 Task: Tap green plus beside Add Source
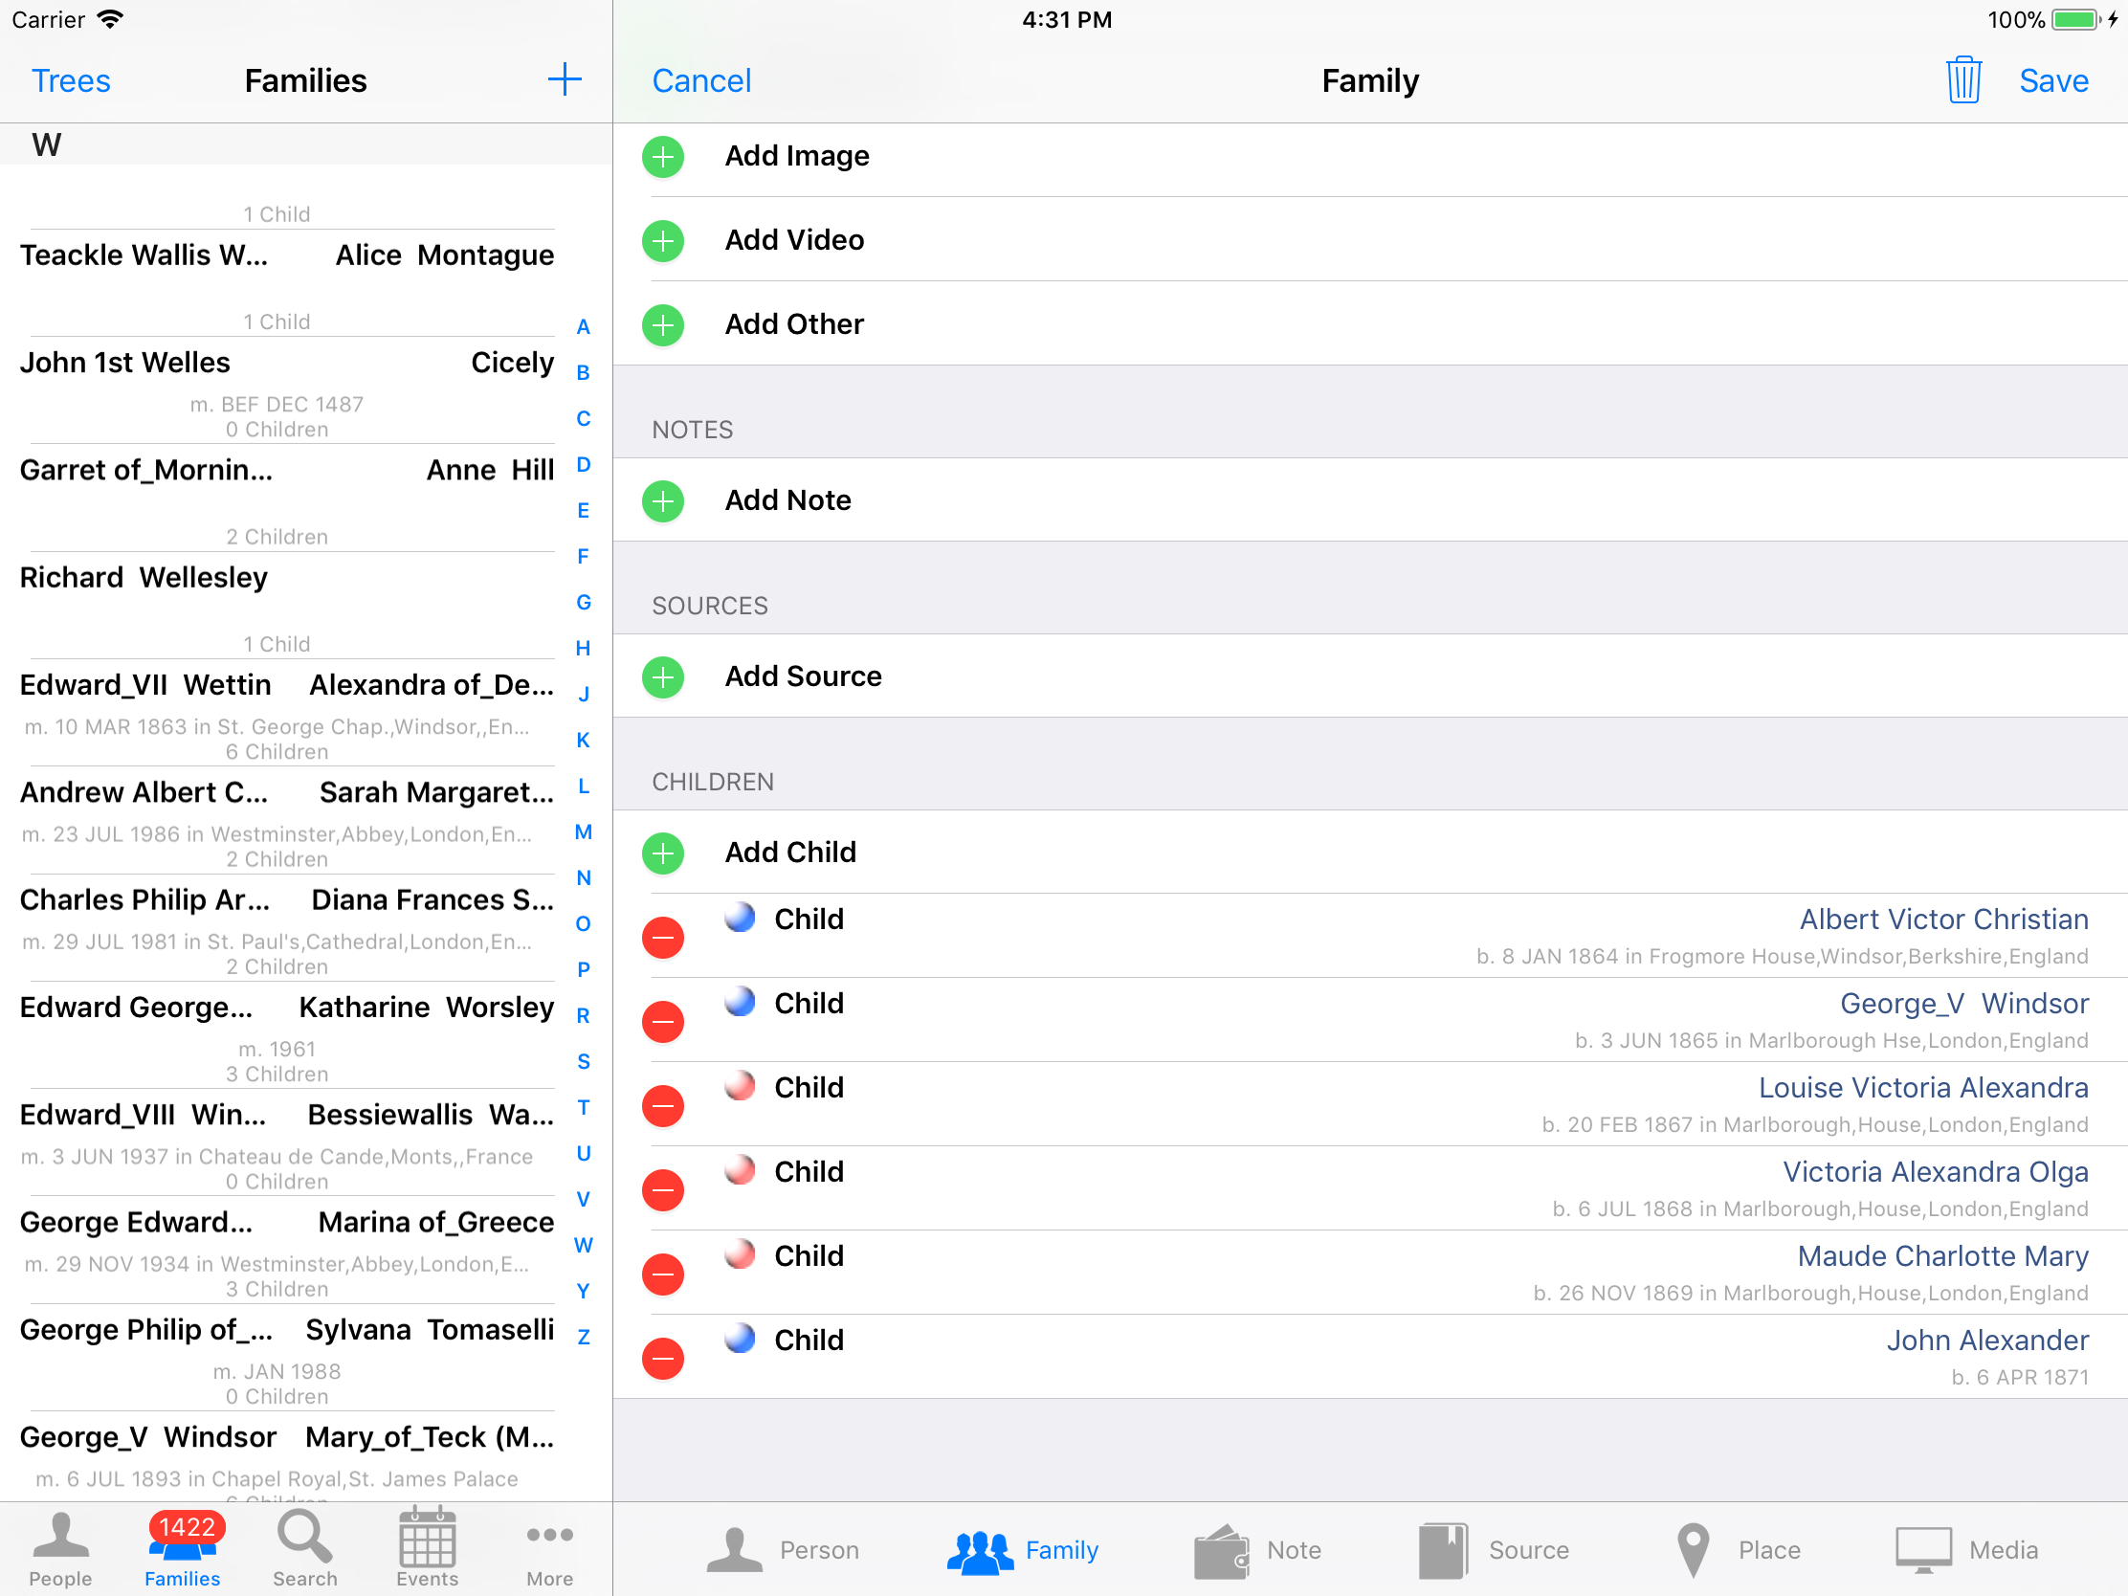[663, 676]
